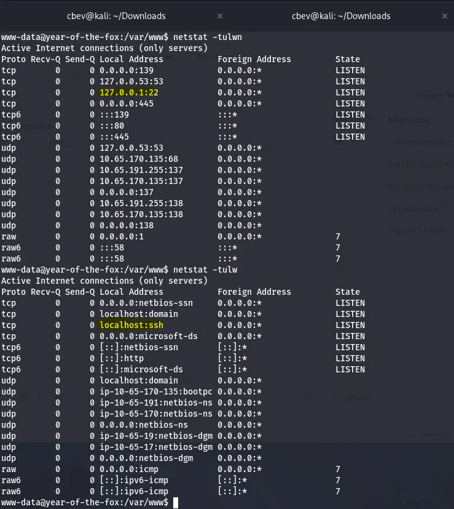Expand the faint Request attributes section
454x509 pixels.
(419, 142)
